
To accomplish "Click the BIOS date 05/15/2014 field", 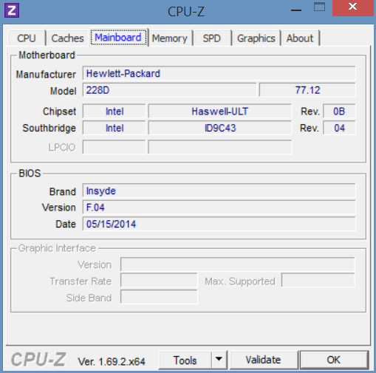I will pyautogui.click(x=219, y=224).
